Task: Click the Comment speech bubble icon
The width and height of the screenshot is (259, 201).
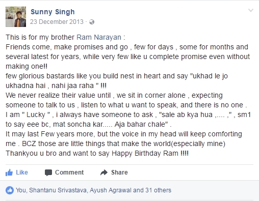Action: [48, 173]
